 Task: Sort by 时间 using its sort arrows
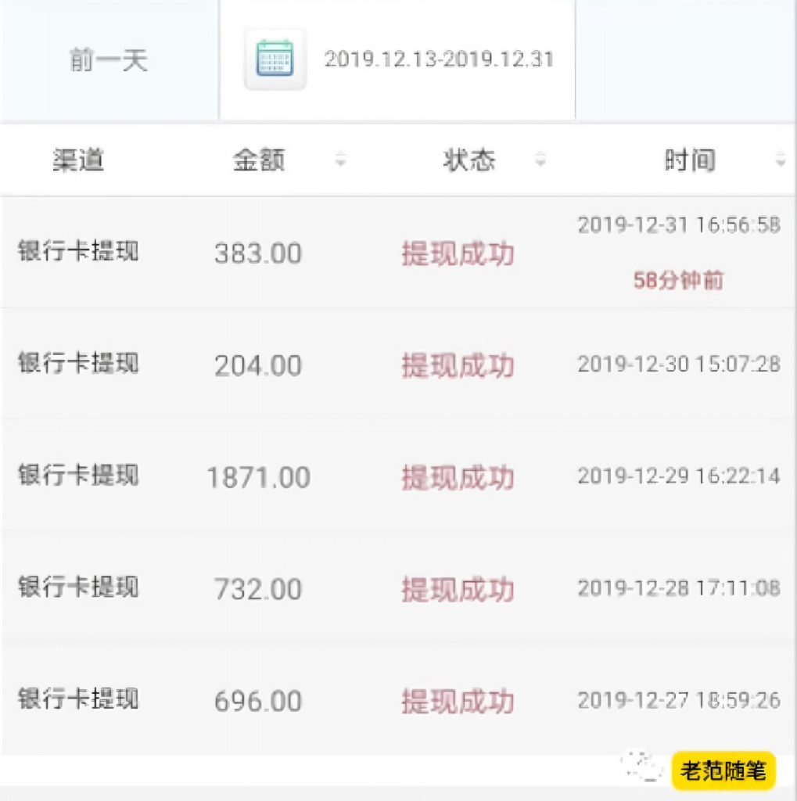(780, 160)
